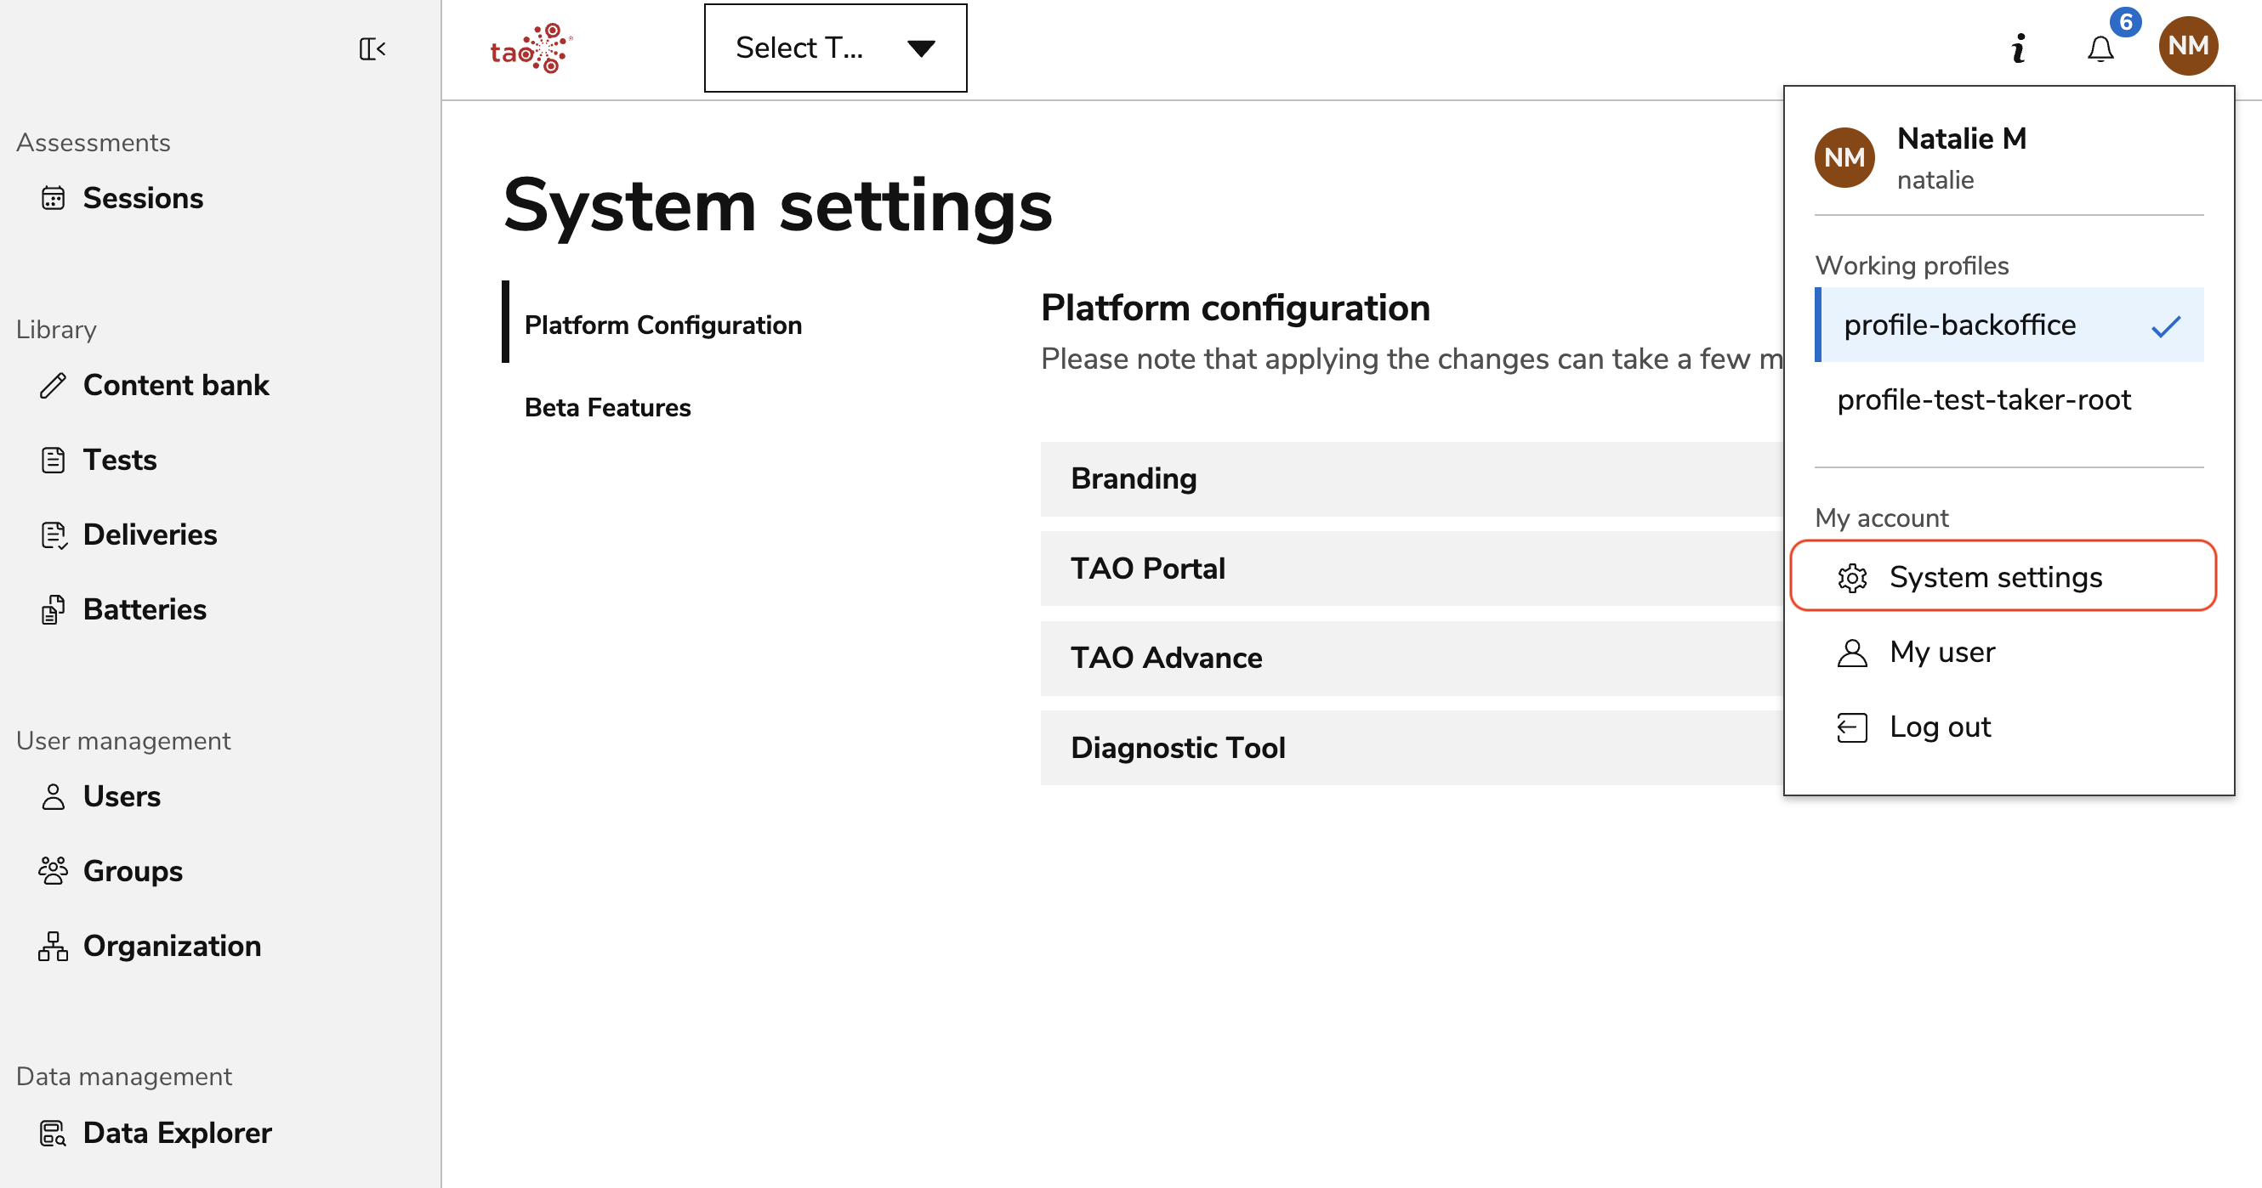Open the Organization hierarchy icon
The width and height of the screenshot is (2262, 1188).
(x=54, y=946)
